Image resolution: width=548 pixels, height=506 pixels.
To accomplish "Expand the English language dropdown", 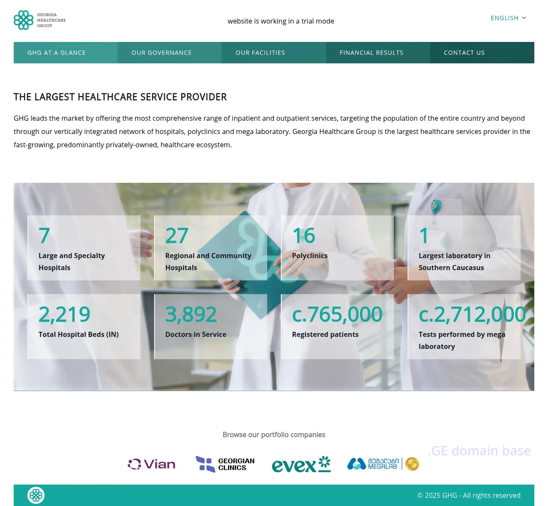I will point(504,18).
